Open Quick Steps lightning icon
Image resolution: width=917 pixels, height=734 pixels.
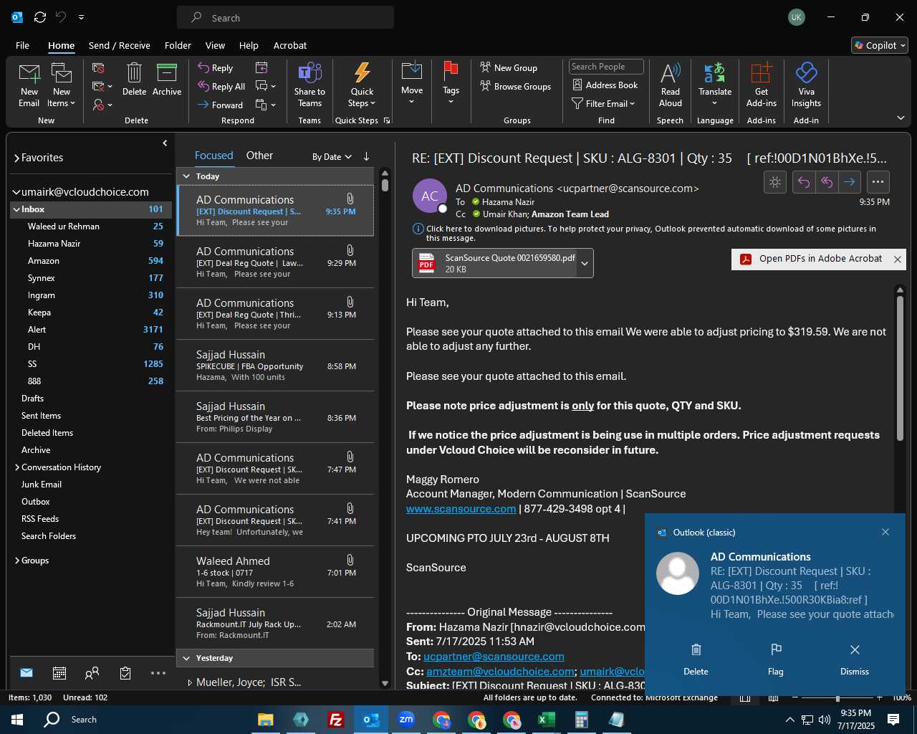pyautogui.click(x=362, y=85)
